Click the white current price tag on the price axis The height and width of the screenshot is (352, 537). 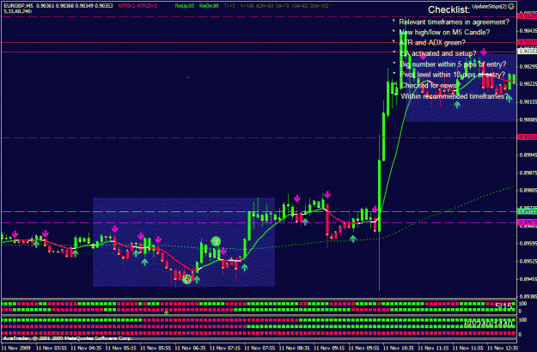(528, 51)
